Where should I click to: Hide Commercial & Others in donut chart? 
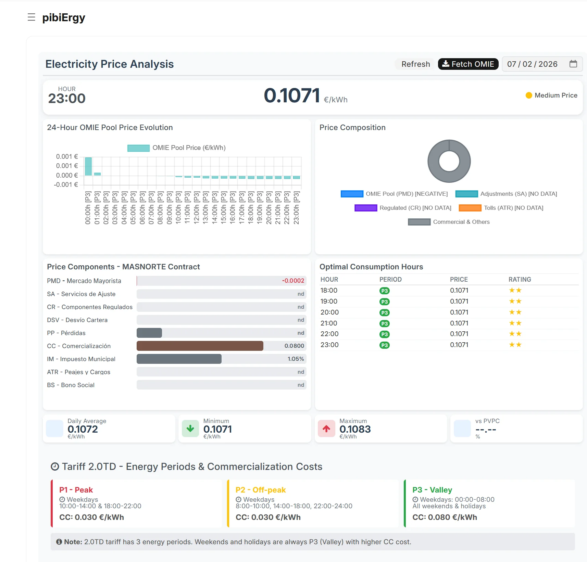(449, 222)
